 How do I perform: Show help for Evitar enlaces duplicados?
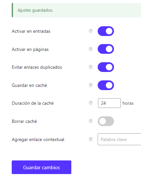[x=91, y=67]
